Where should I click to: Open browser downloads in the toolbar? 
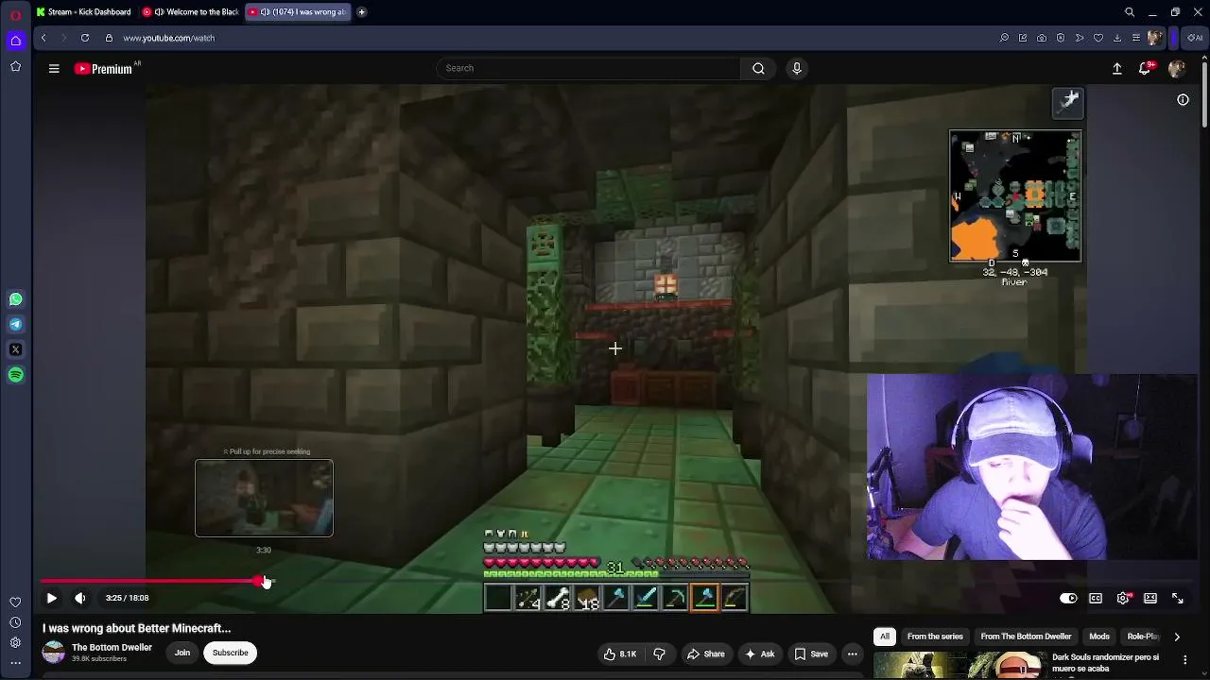[1117, 38]
